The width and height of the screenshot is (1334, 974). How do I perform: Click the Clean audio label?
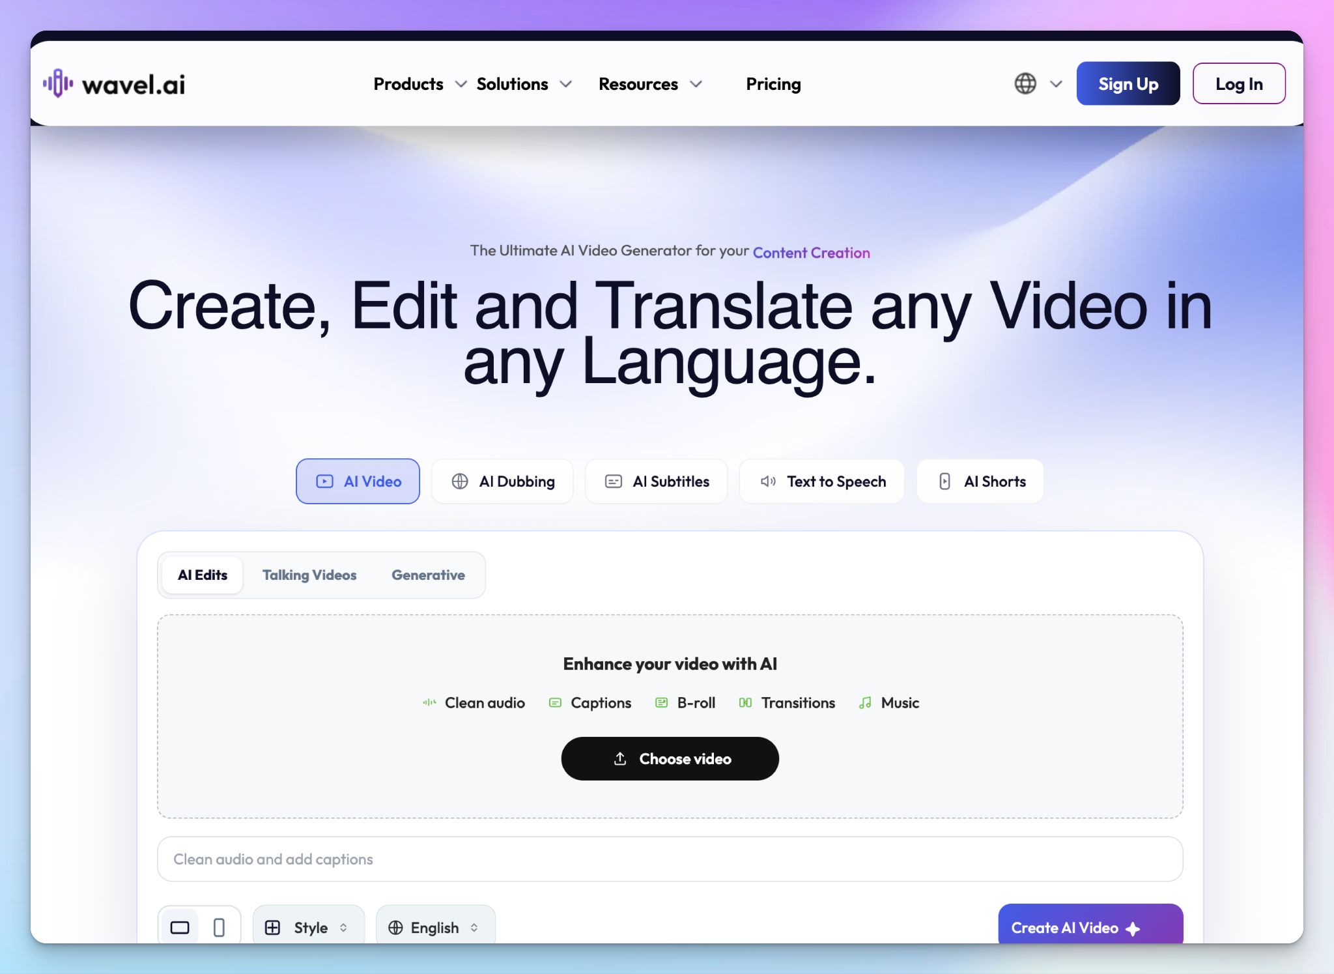click(x=485, y=702)
